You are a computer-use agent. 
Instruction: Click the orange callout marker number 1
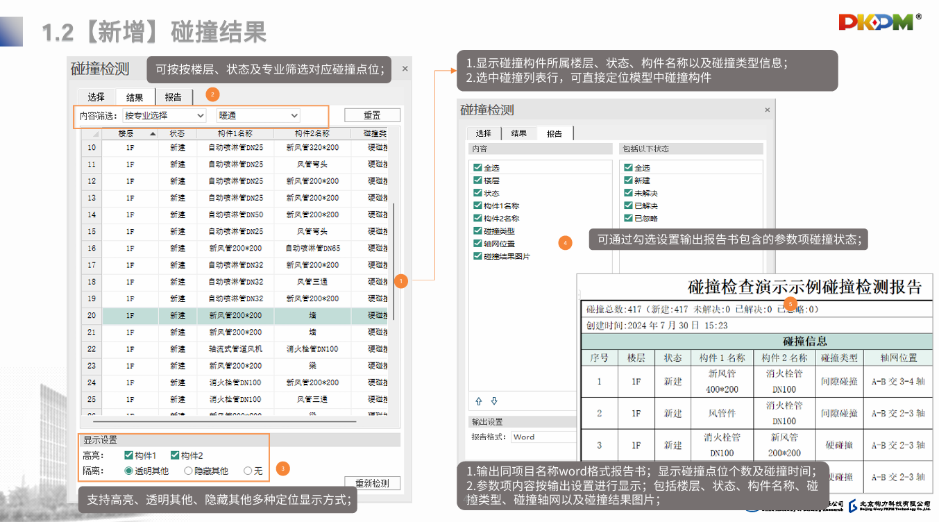coord(400,280)
